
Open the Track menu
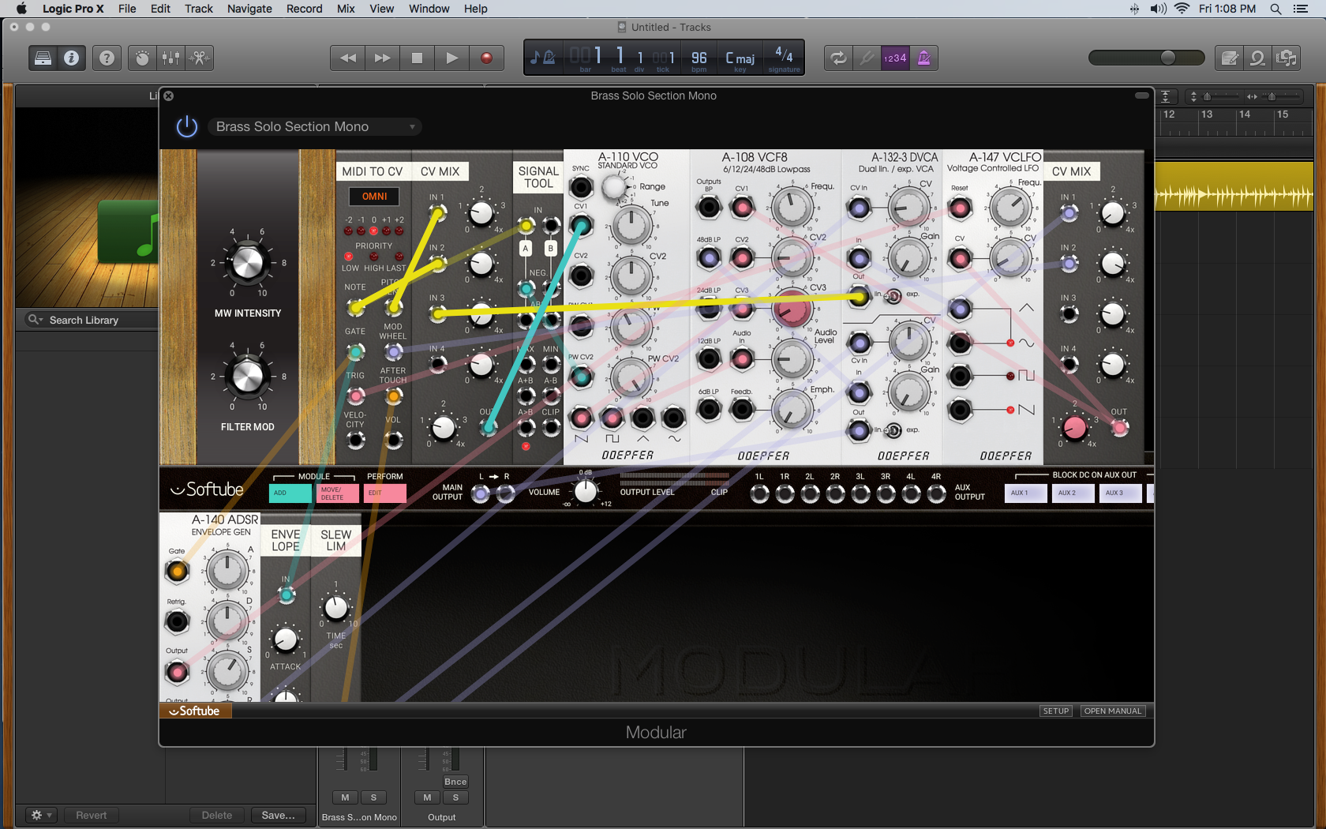point(198,9)
